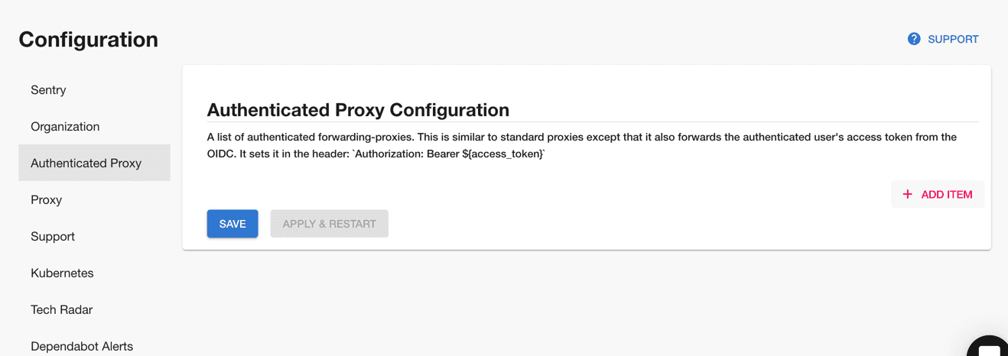
Task: Click the divider line under the section heading
Action: [593, 121]
